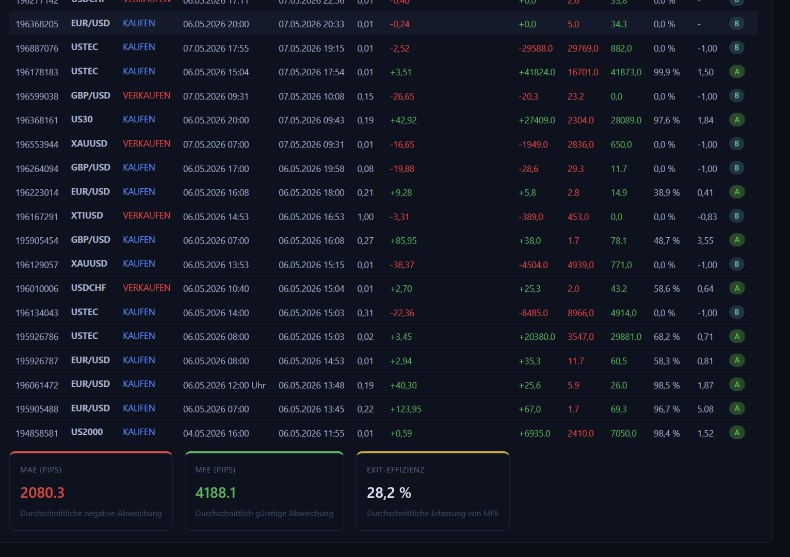Viewport: 790px width, 557px height.
Task: Open the EXIT-EFFIZIENZ statistics card
Action: click(x=433, y=491)
